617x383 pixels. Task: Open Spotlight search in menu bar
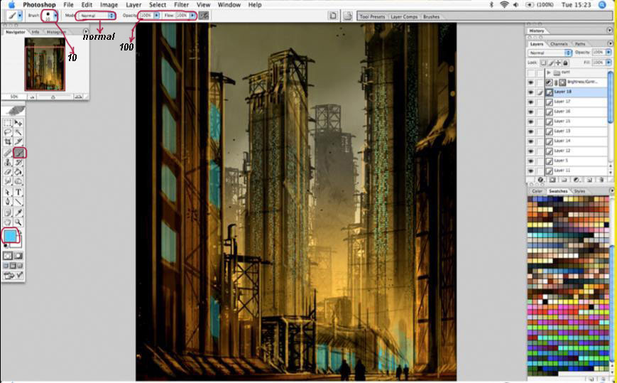(x=602, y=5)
